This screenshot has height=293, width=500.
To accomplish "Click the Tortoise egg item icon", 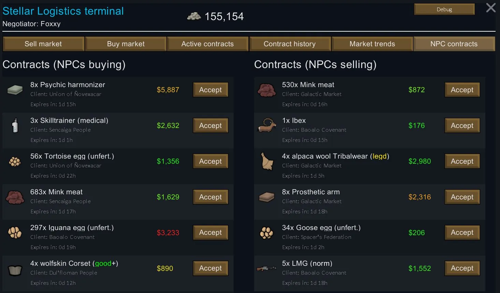I will point(15,161).
